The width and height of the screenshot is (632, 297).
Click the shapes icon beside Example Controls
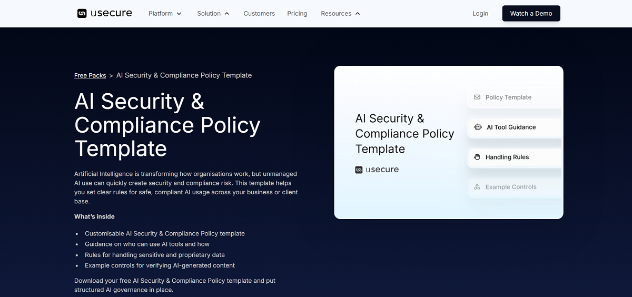point(477,187)
